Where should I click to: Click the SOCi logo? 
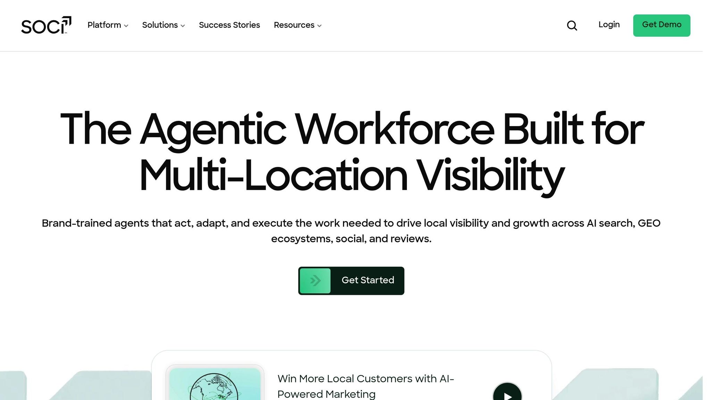(42, 26)
